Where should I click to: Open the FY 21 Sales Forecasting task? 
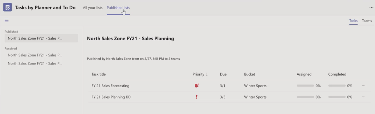[110, 86]
